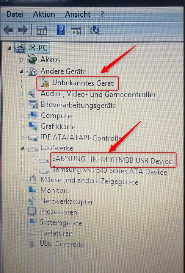
Task: Click the Grafikkarte display adapter icon
Action: 33,127
